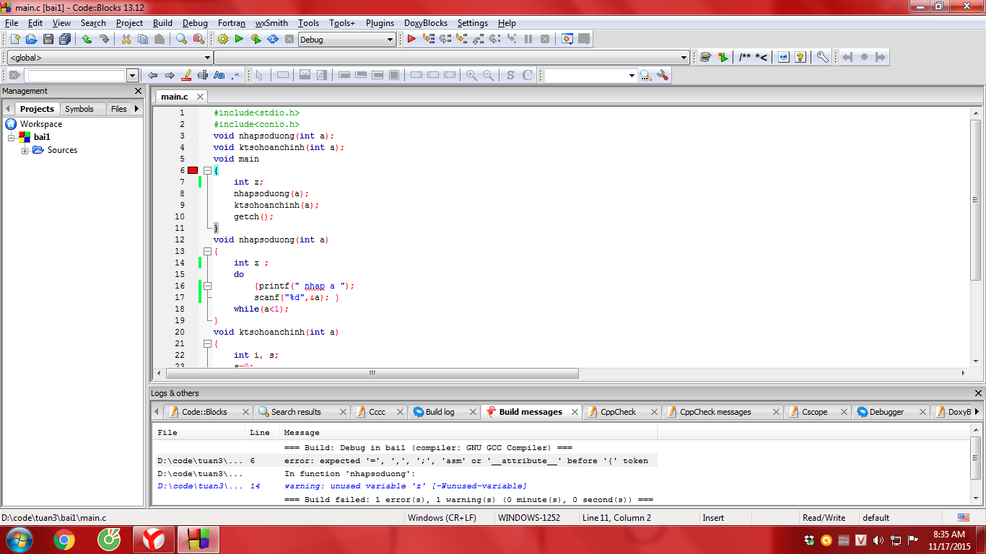The width and height of the screenshot is (986, 554).
Task: Switch to the Build log tab
Action: click(x=440, y=412)
